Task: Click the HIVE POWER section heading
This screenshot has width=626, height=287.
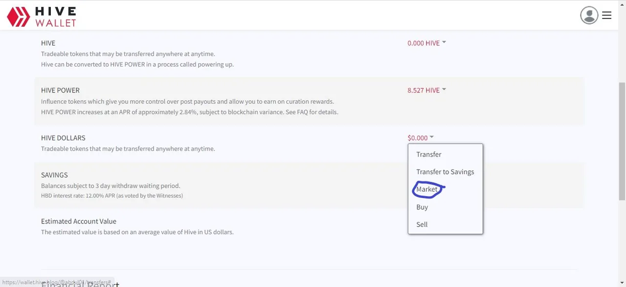Action: pos(60,90)
